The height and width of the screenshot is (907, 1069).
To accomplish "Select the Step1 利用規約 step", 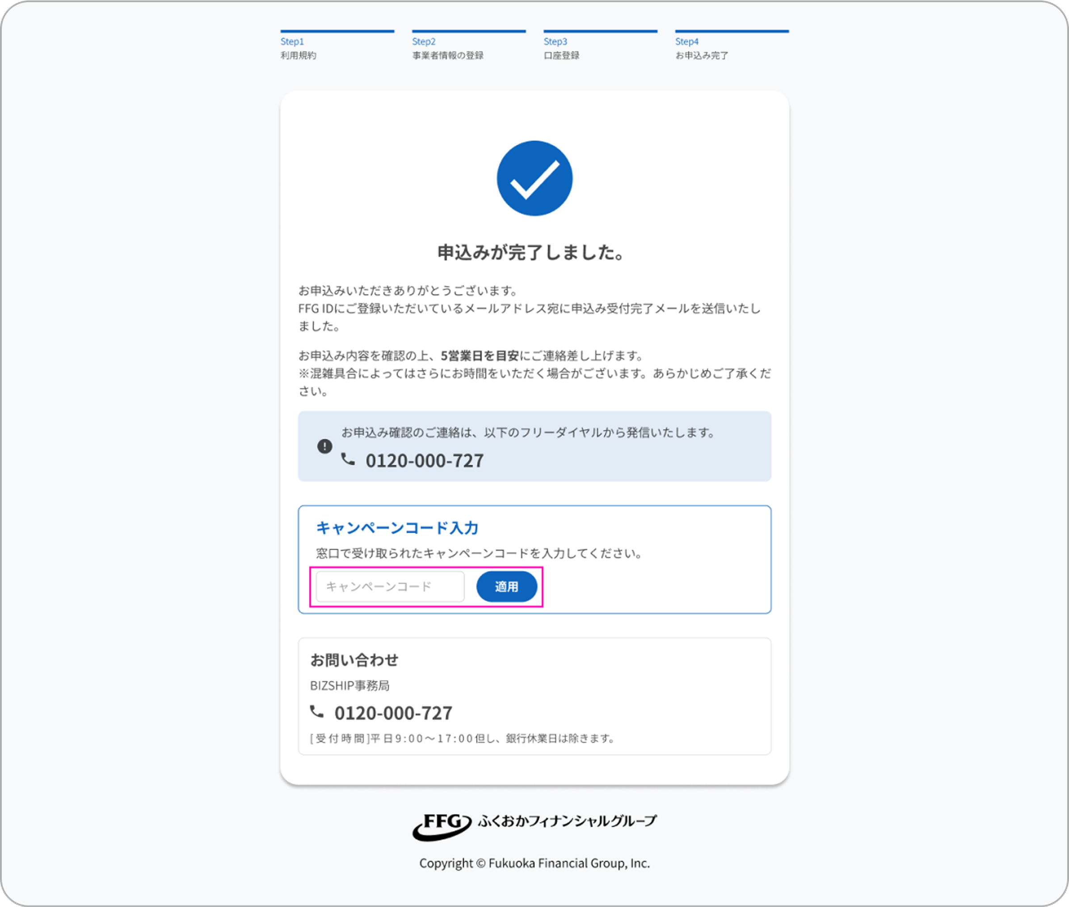I will pos(337,46).
